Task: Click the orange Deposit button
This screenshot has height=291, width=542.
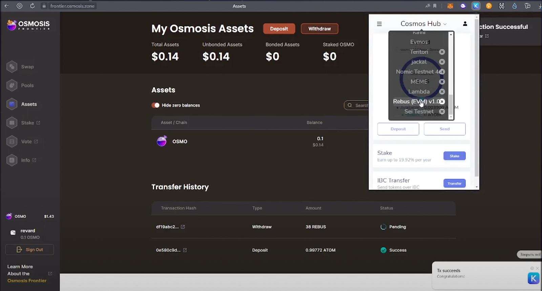Action: coord(279,29)
